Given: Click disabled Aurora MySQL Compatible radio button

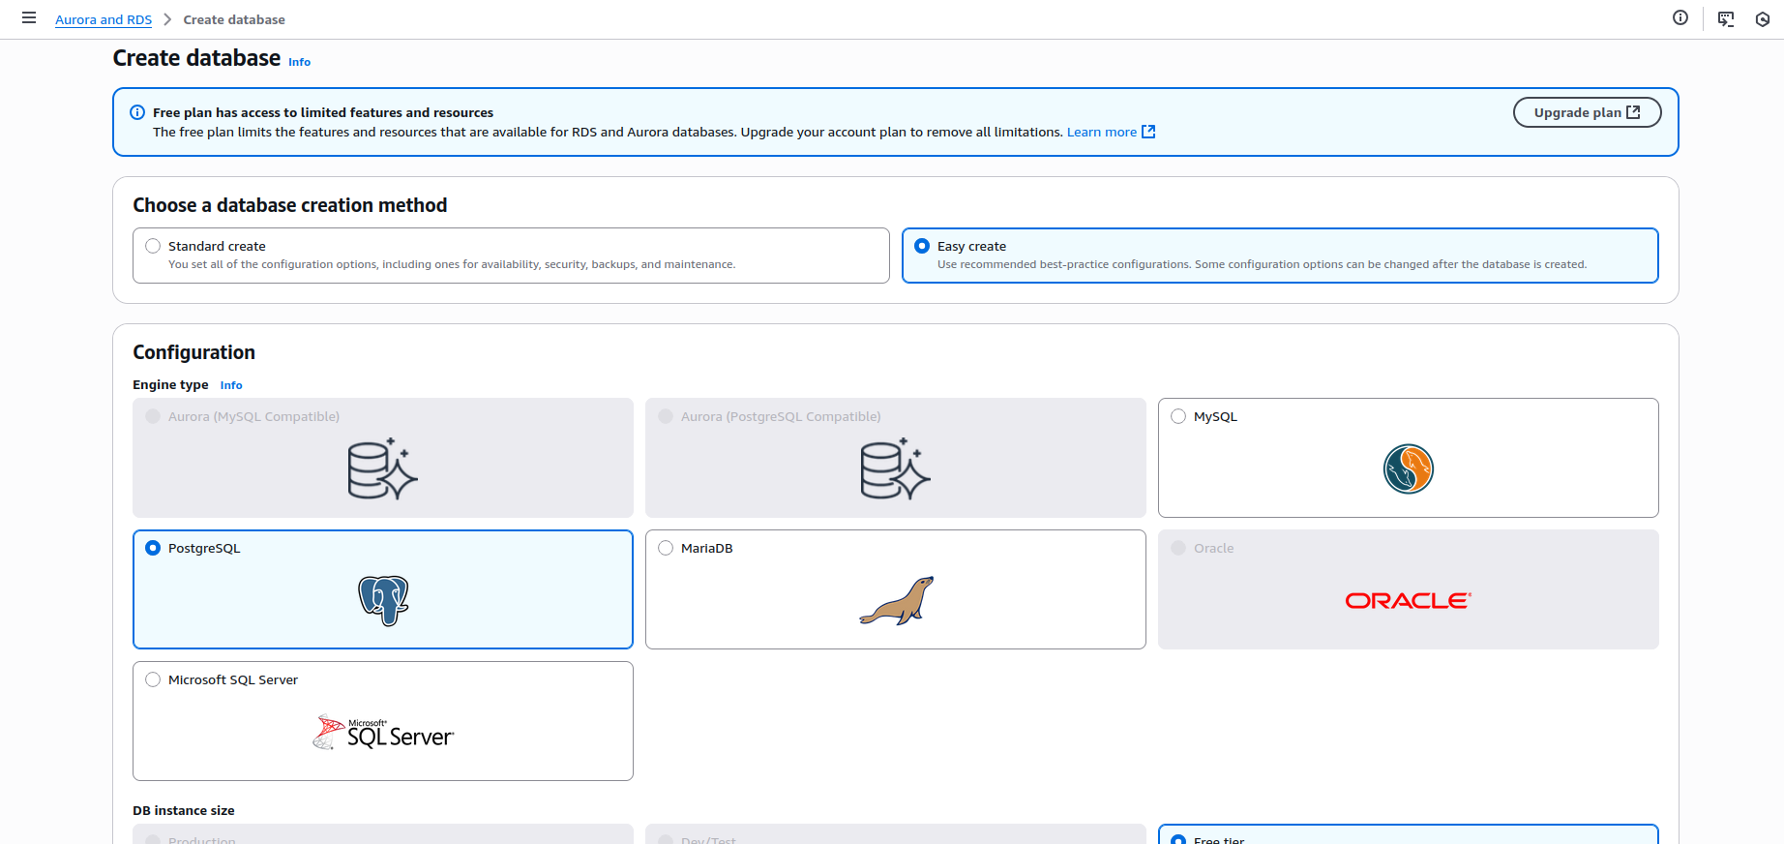Looking at the screenshot, I should coord(153,416).
